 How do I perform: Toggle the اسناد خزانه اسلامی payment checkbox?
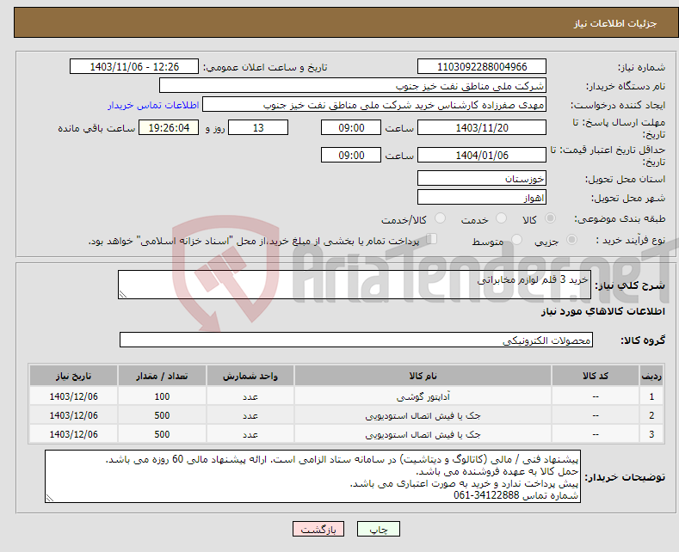pos(431,239)
